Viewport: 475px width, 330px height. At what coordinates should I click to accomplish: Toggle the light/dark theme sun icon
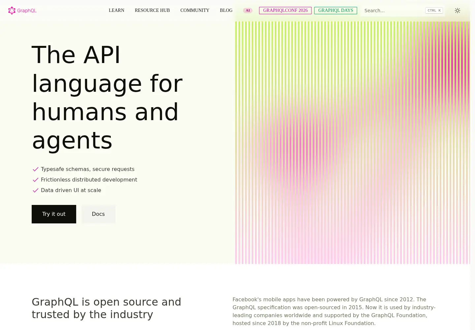pos(457,11)
